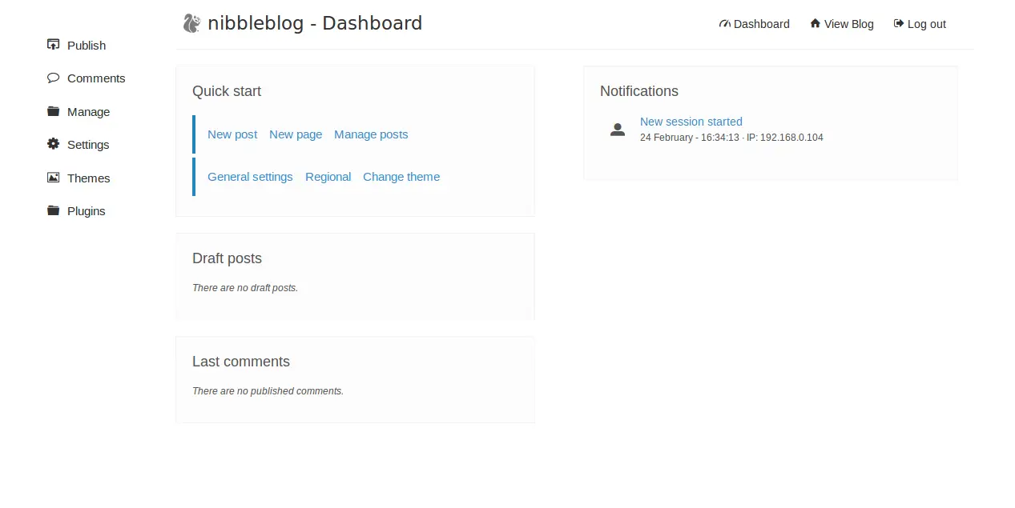
Task: Click the Themes picture icon
Action: point(53,178)
